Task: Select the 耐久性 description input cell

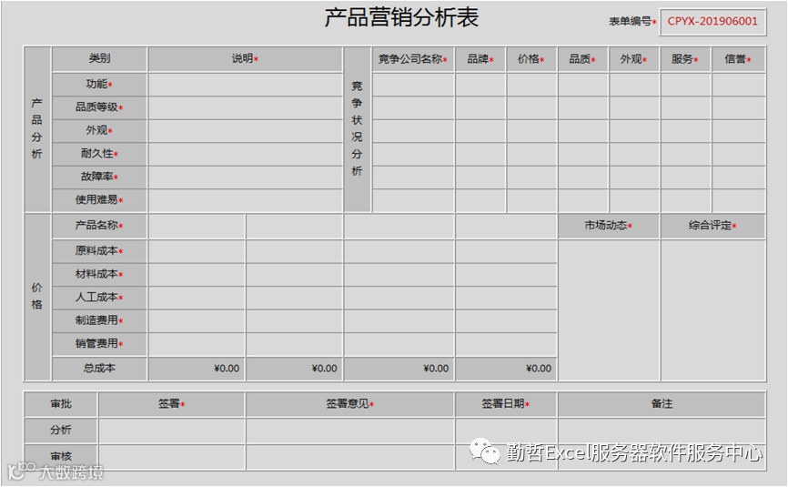Action: pyautogui.click(x=246, y=154)
